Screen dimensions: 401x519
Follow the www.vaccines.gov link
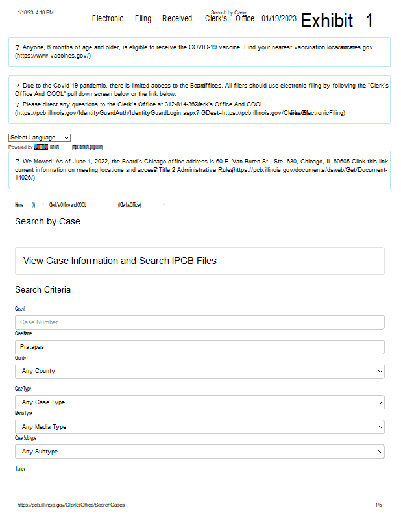pos(53,56)
